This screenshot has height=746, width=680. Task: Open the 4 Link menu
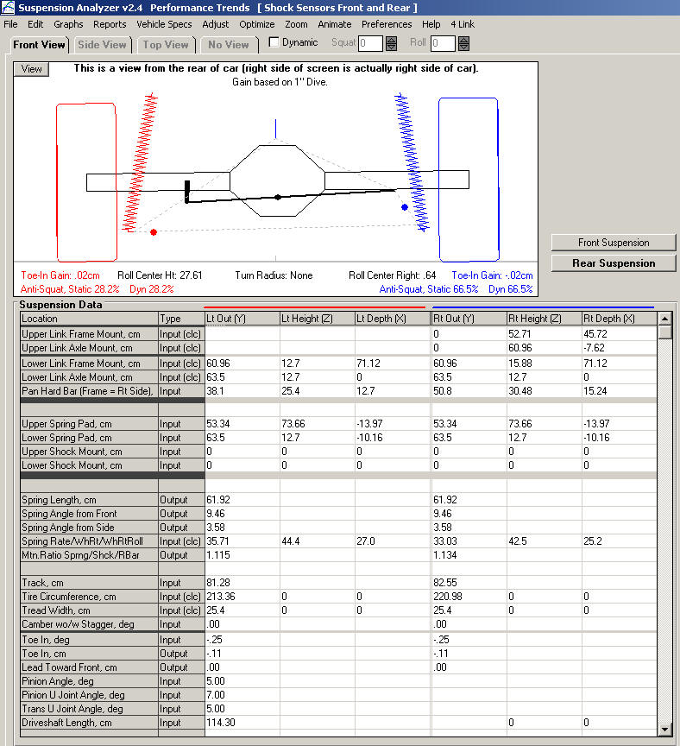463,24
